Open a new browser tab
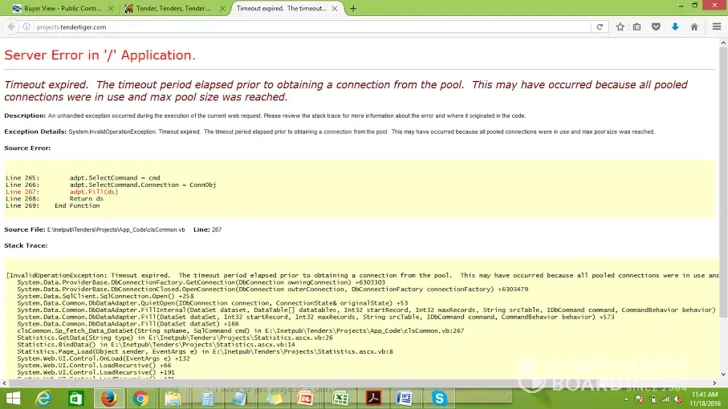 (x=353, y=8)
